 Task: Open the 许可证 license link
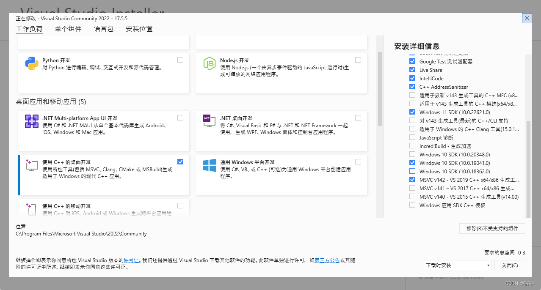click(131, 260)
